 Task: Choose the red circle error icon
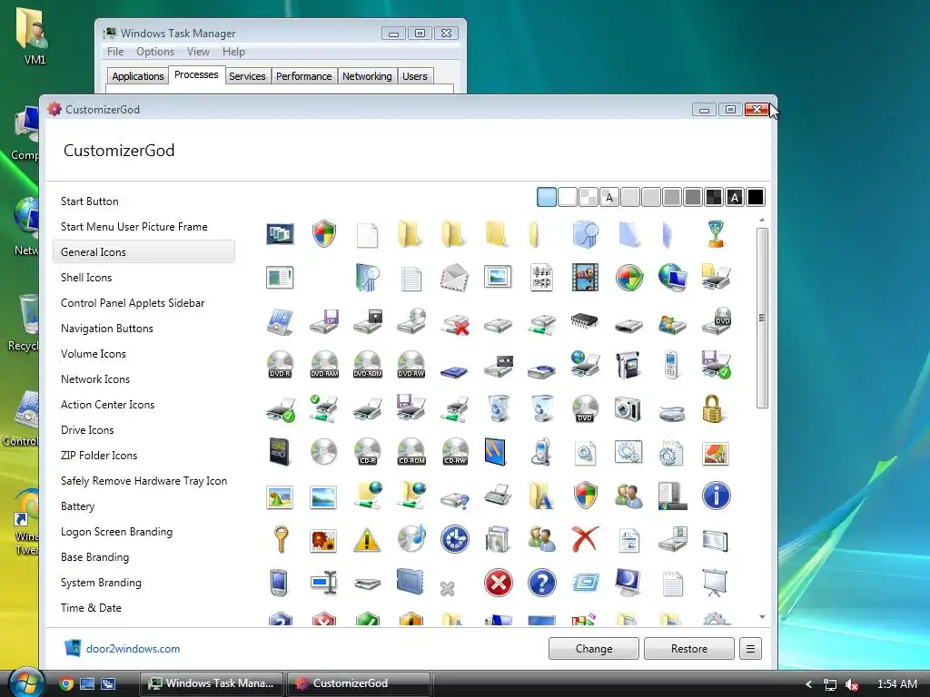(499, 583)
